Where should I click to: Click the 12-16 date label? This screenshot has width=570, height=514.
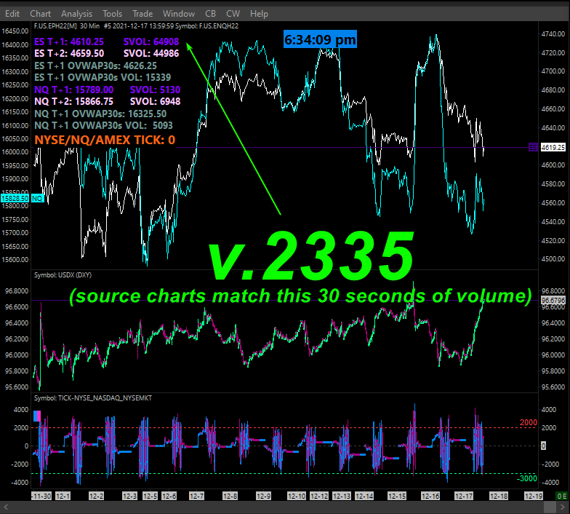(x=430, y=496)
